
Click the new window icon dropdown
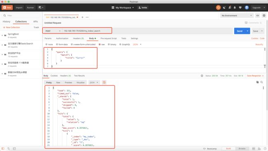click(x=41, y=7)
